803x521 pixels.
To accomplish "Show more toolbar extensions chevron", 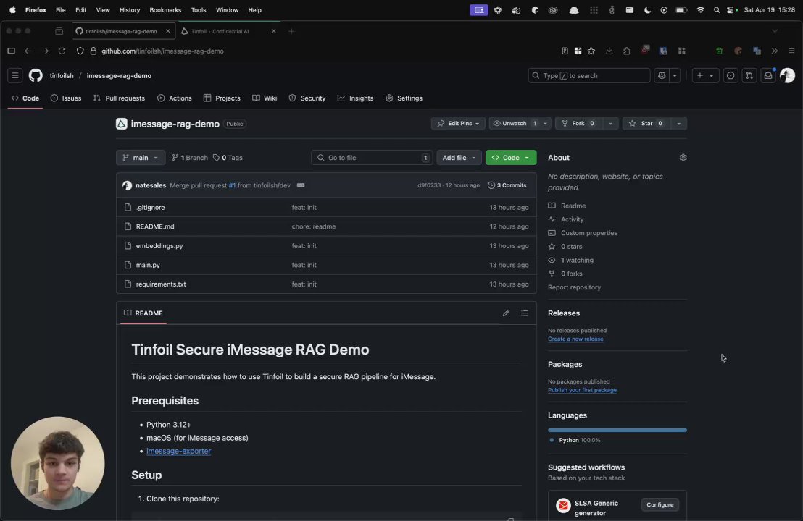I will (774, 51).
